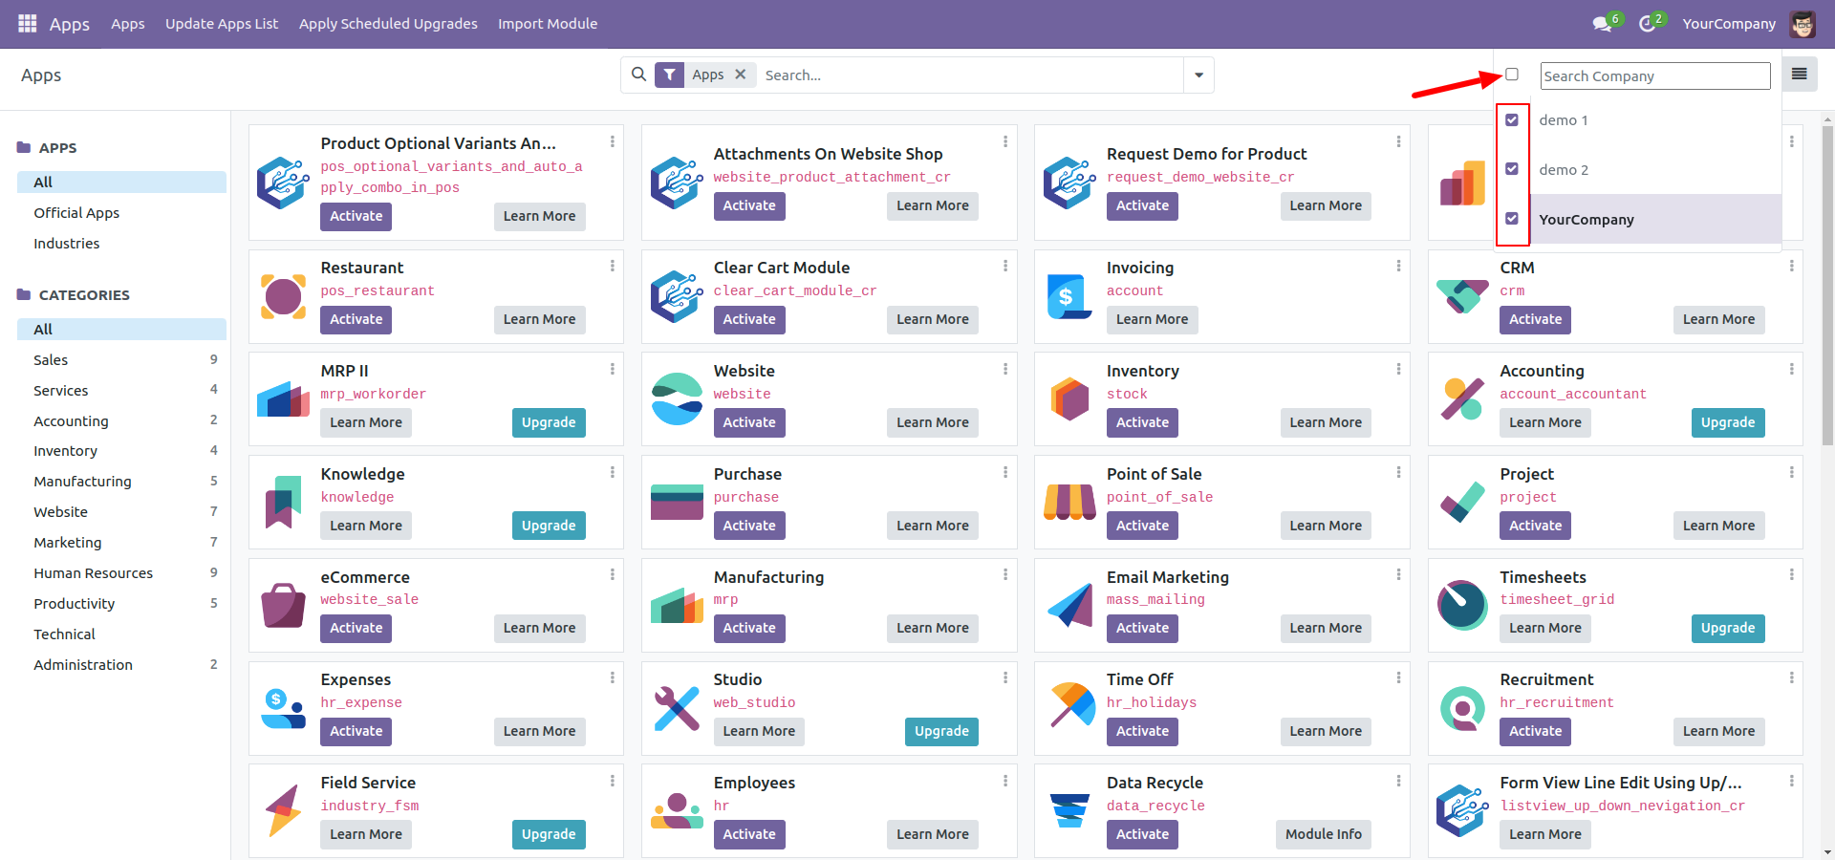Open the kebab menu on Website card
Viewport: 1835px width, 860px height.
pyautogui.click(x=1005, y=369)
